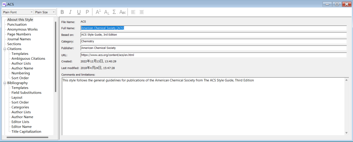This screenshot has height=142, width=353.
Task: Minimize the ACS style window
Action: point(327,4)
